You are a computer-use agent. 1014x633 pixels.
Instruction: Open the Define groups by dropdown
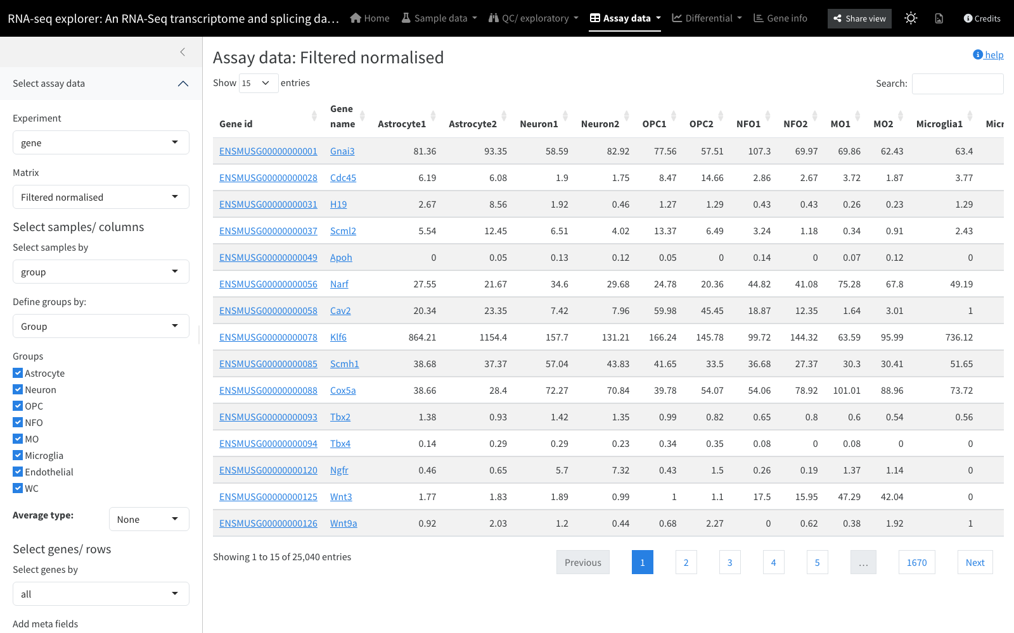[101, 326]
